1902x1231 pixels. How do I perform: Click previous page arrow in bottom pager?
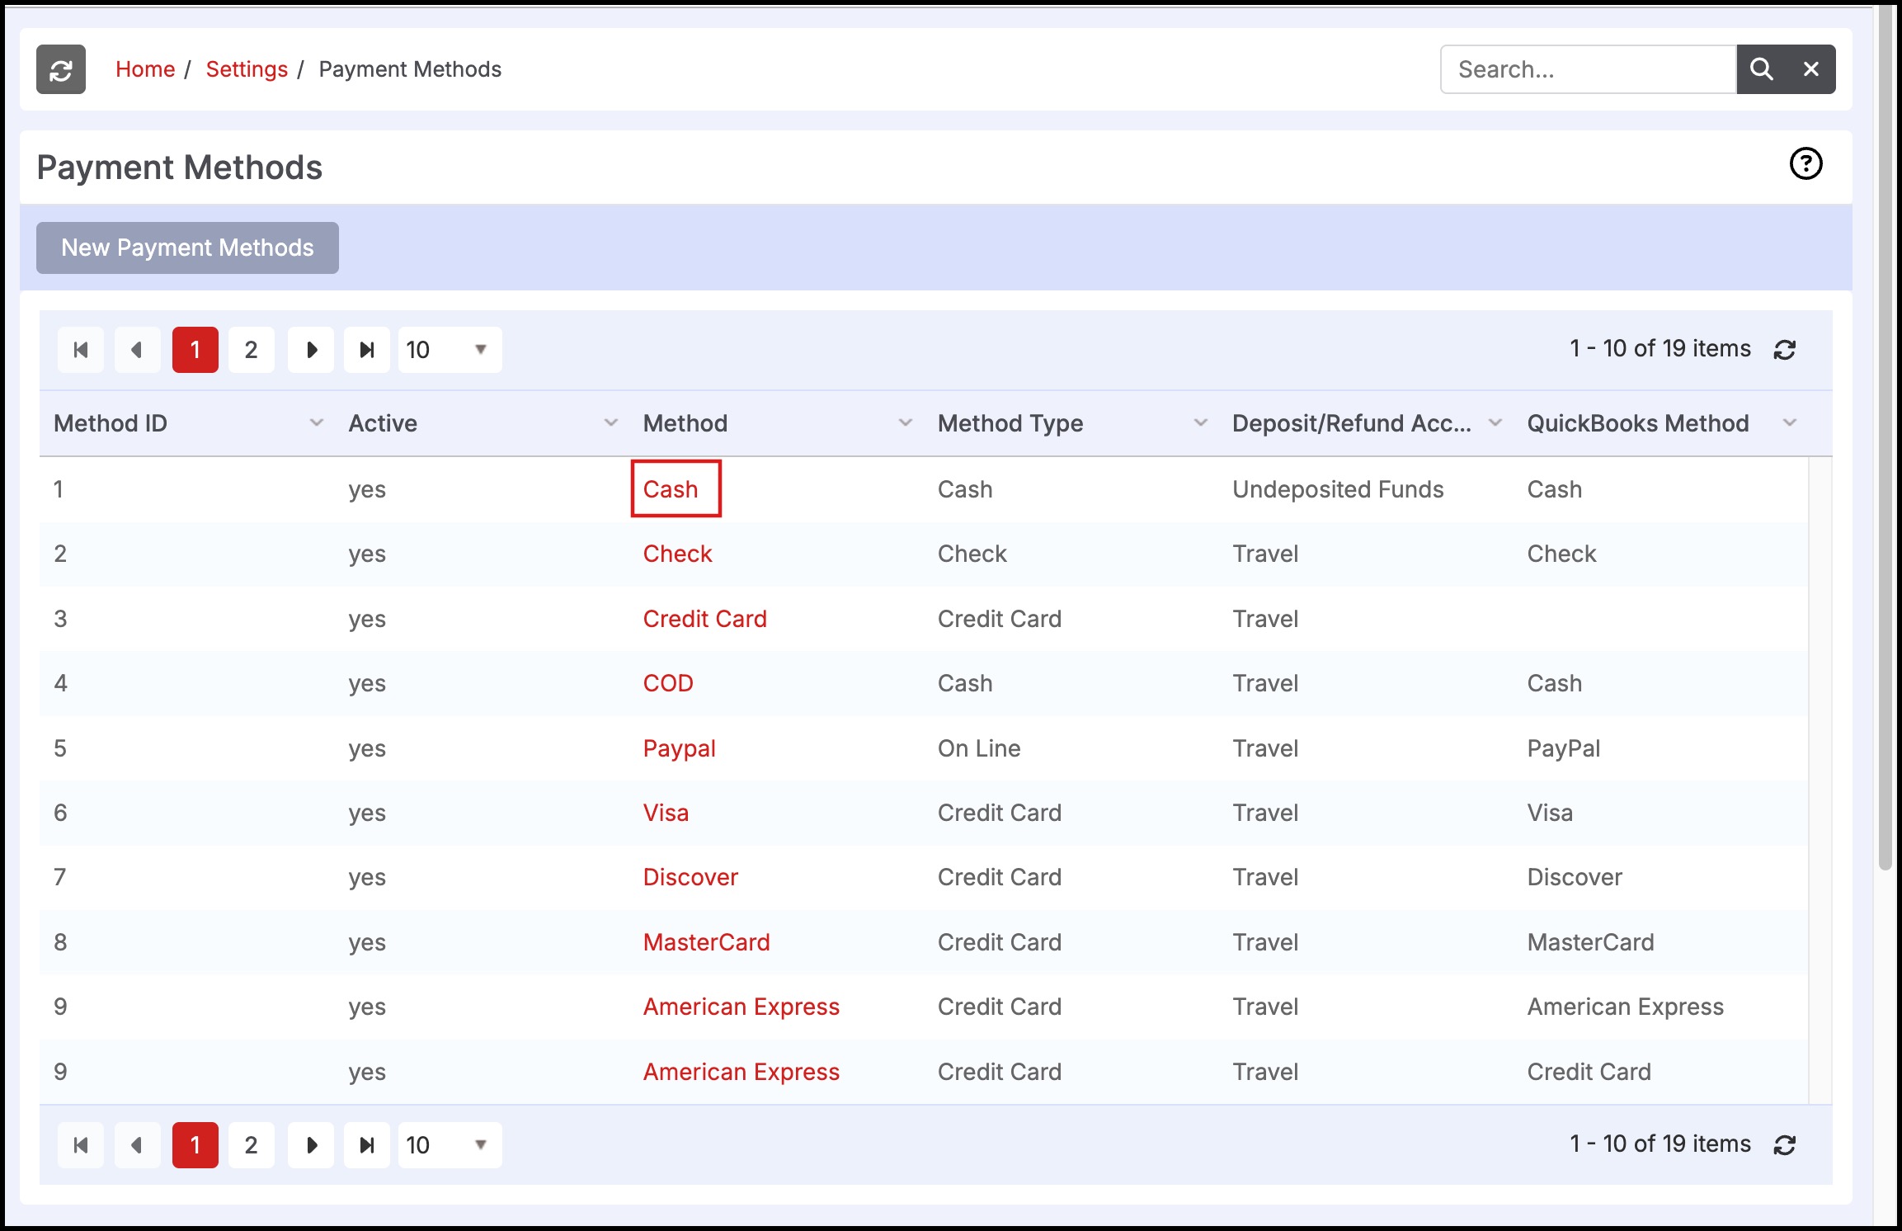coord(137,1145)
